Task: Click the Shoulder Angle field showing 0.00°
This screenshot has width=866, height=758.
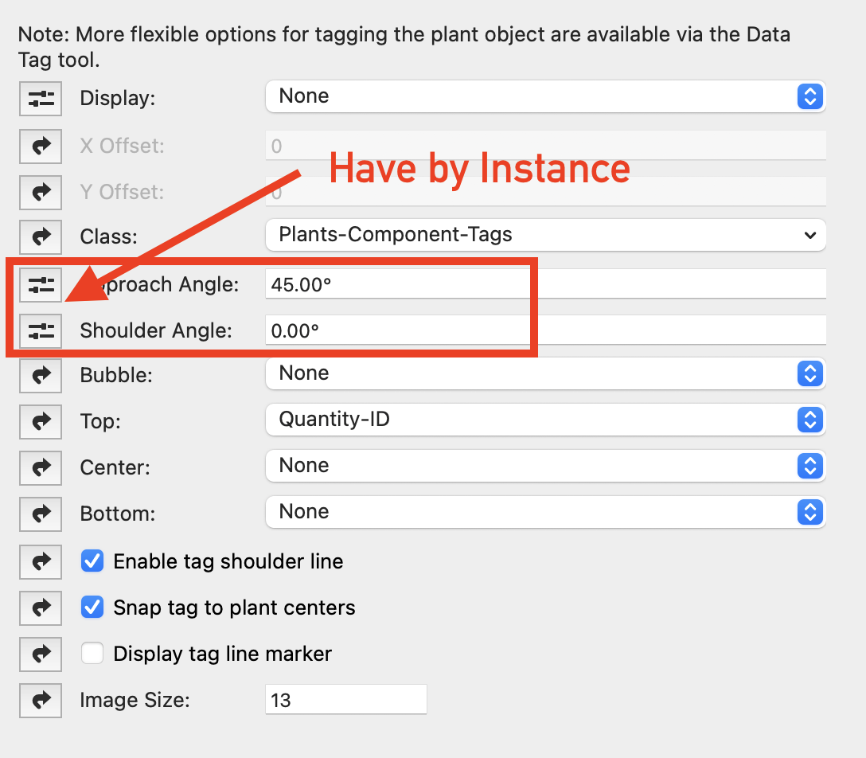Action: (545, 330)
